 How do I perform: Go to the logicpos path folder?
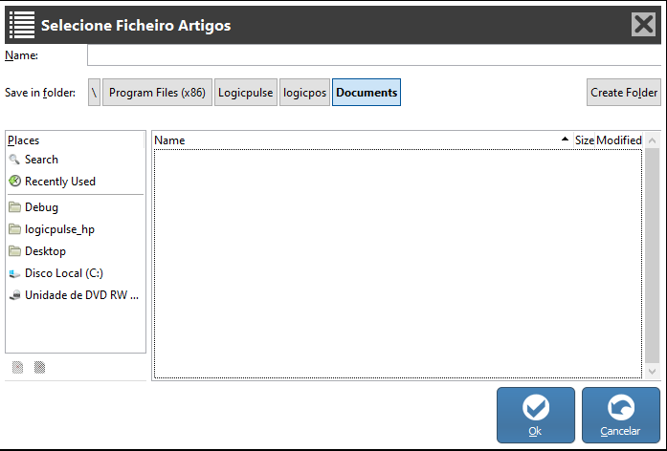tap(305, 93)
